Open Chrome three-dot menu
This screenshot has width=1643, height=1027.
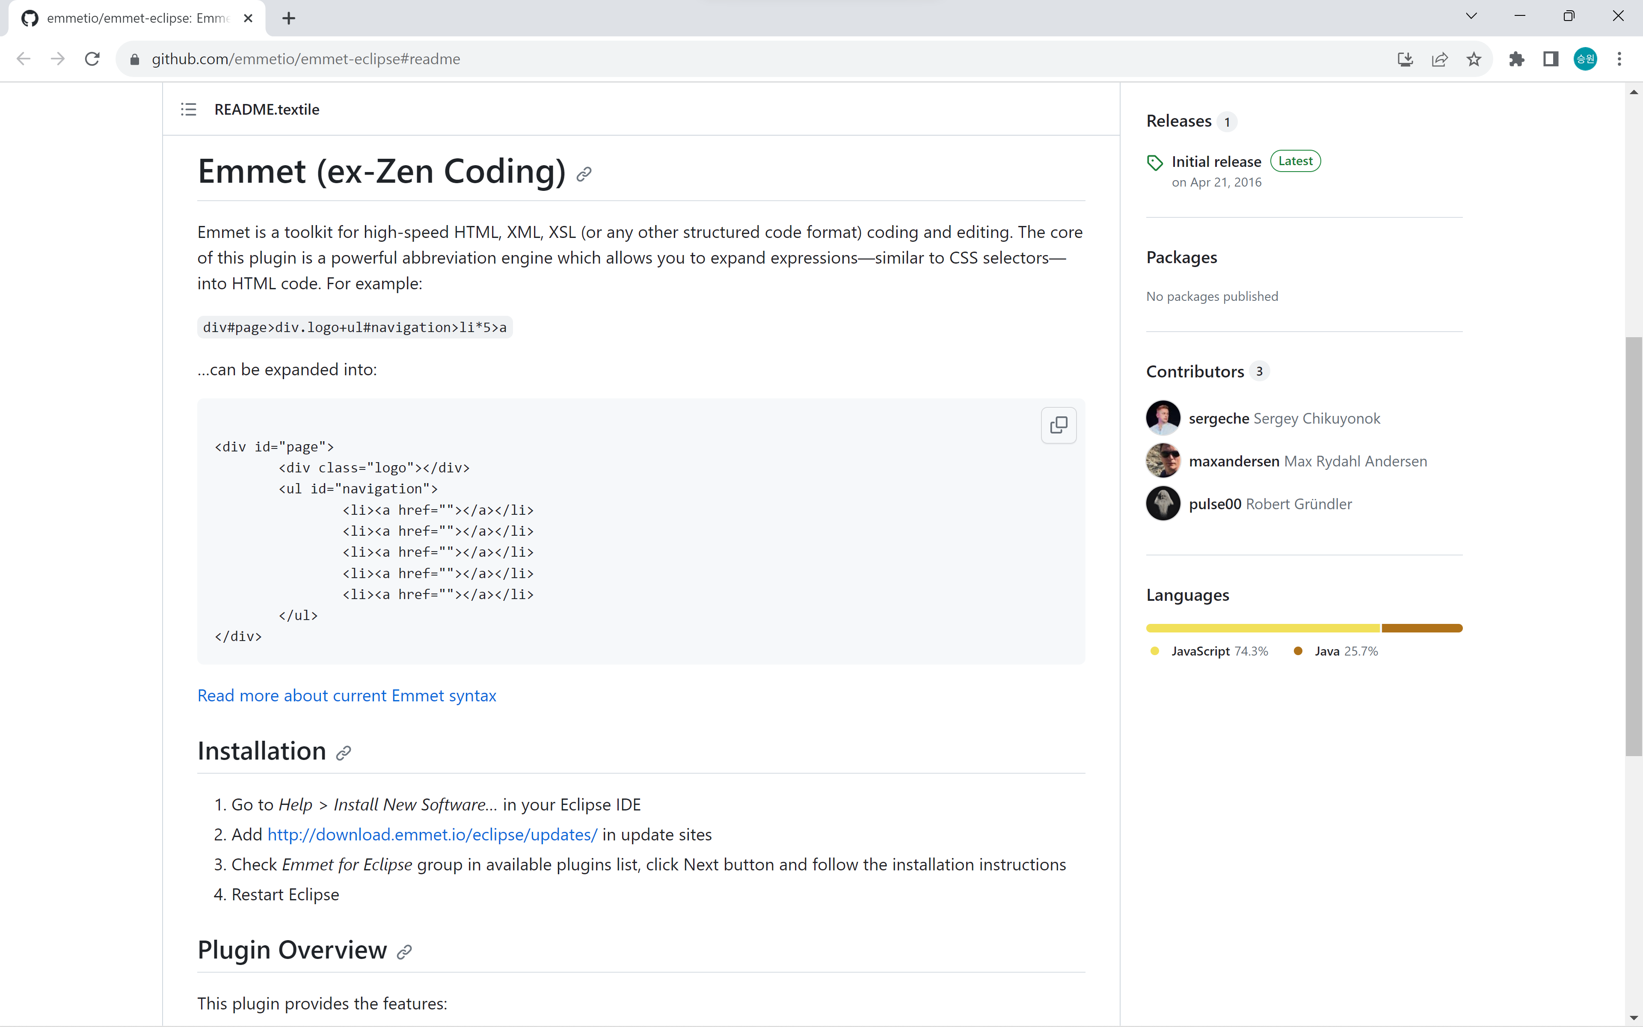pyautogui.click(x=1619, y=59)
